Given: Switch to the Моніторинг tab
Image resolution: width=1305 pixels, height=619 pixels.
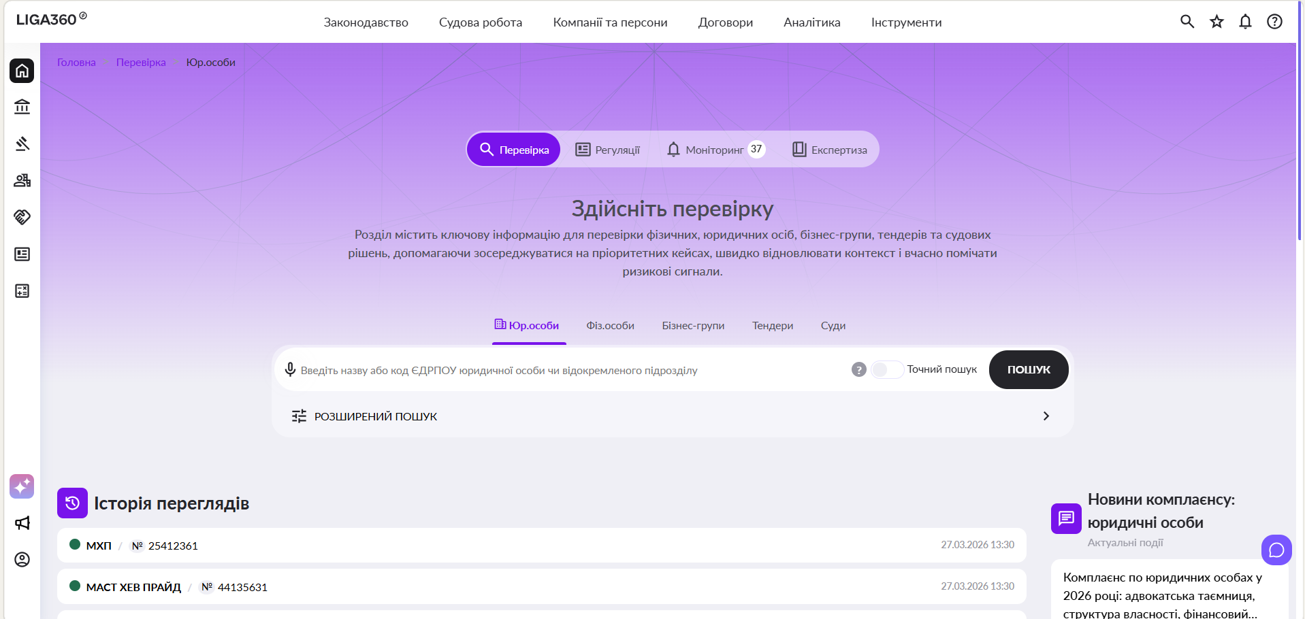Looking at the screenshot, I should point(715,150).
